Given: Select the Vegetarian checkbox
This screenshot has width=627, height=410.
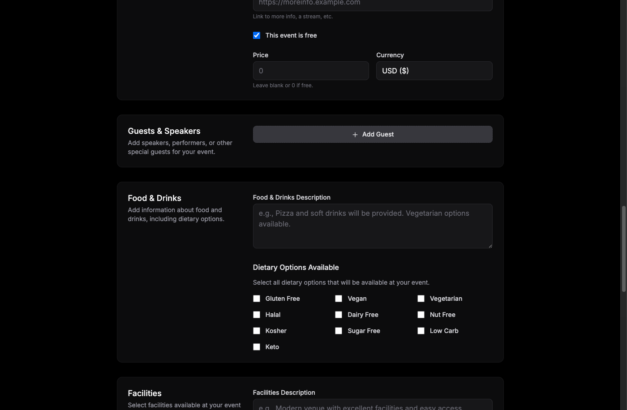Looking at the screenshot, I should (421, 298).
